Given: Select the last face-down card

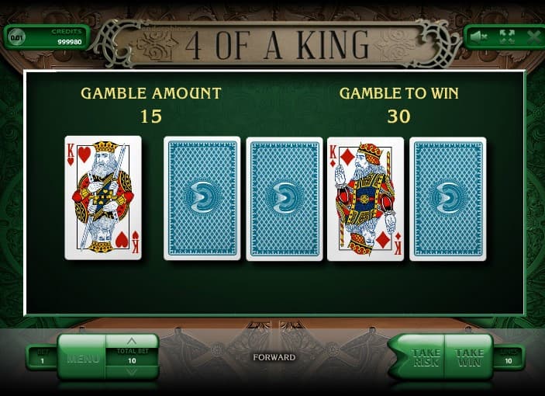Looking at the screenshot, I should (447, 199).
